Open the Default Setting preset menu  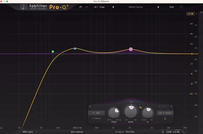pyautogui.click(x=136, y=7)
